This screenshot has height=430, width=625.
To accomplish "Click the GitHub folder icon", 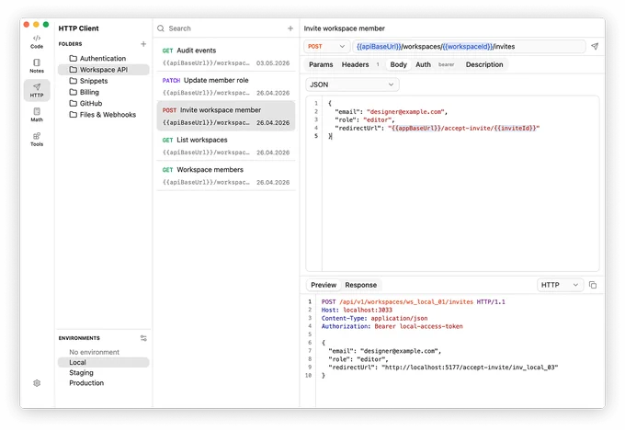I will (74, 103).
